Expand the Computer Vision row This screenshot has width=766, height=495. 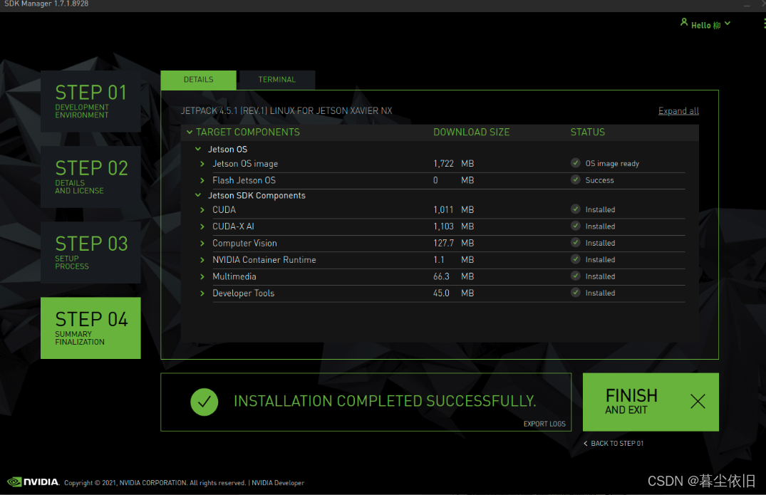coord(202,243)
